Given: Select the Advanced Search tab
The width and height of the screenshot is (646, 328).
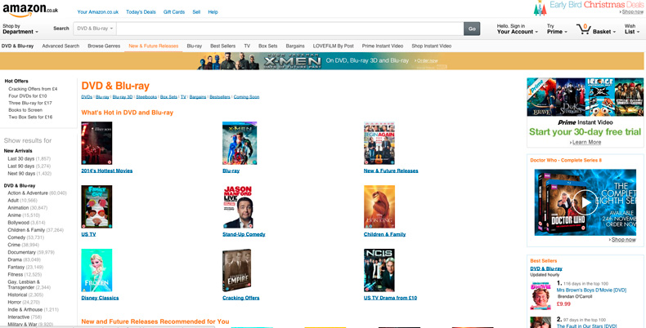Looking at the screenshot, I should 61,46.
